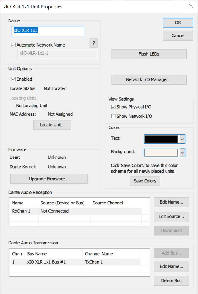Screen dimensions: 198x294
Task: Click the Dante Kernel Unknown value
Action: 57,167
